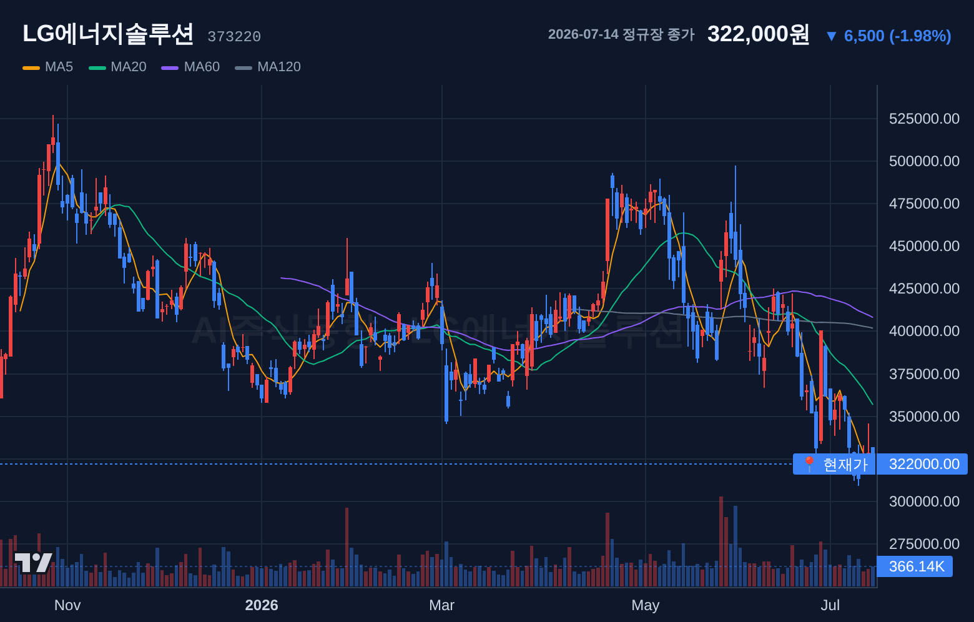Click the red pin icon beside 현재가
This screenshot has height=622, width=974.
tap(809, 464)
